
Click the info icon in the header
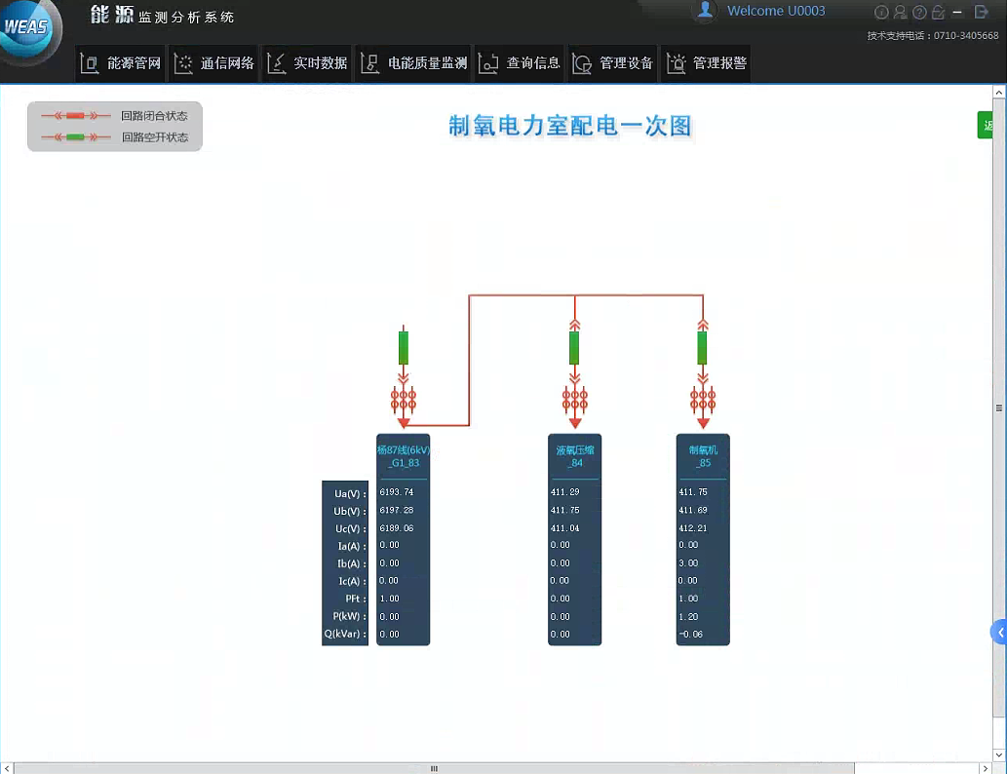(881, 13)
